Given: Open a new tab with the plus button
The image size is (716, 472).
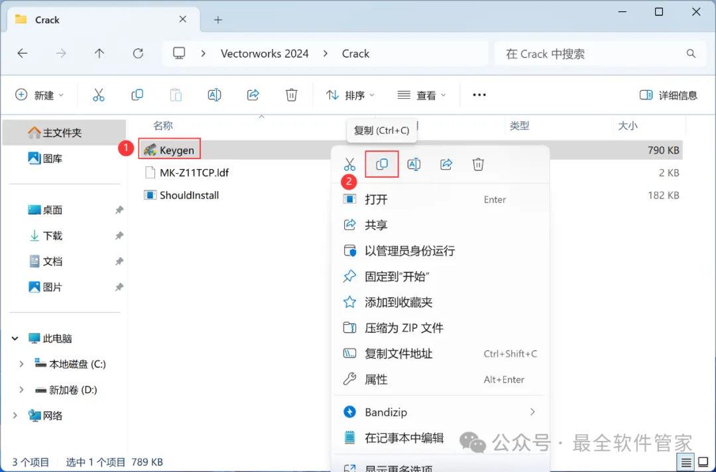Looking at the screenshot, I should [218, 20].
